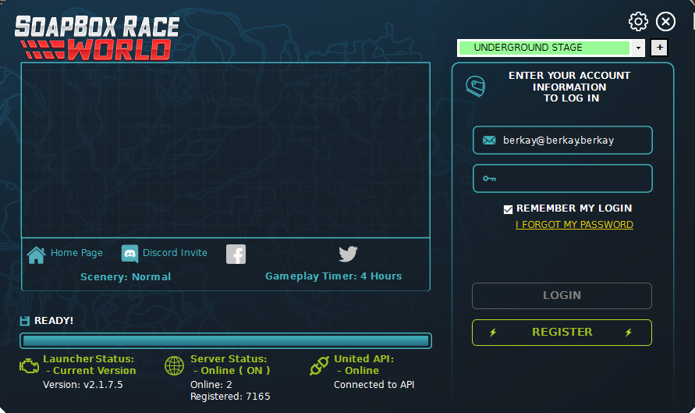This screenshot has width=695, height=413.
Task: Click the SoapBox Race World logo
Action: (98, 37)
